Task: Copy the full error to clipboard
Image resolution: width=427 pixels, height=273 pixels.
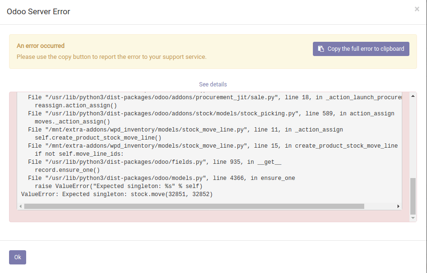Action: coord(361,49)
